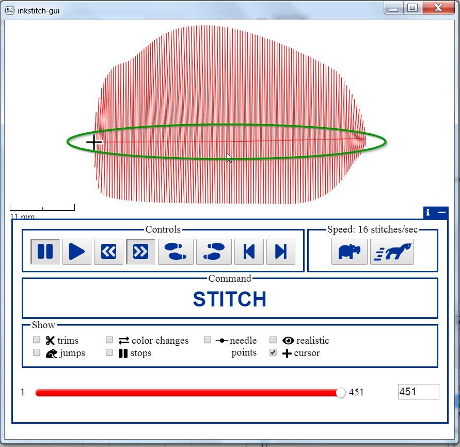The image size is (460, 447).
Task: Enable the jumps checkbox
Action: [x=37, y=352]
